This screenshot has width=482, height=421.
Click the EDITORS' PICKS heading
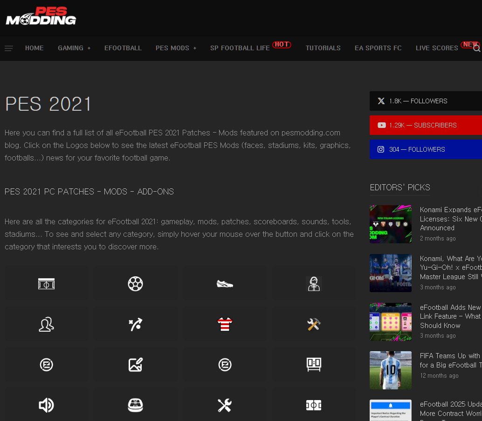(x=400, y=187)
